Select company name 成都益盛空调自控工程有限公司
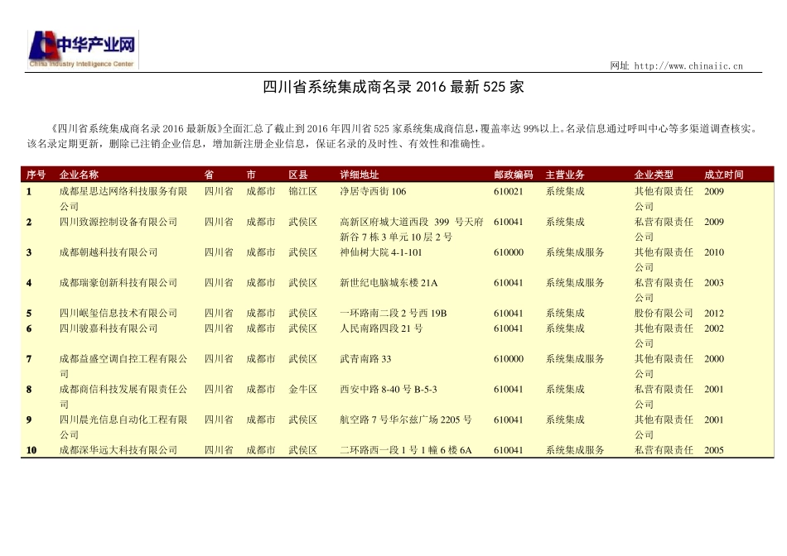The height and width of the screenshot is (556, 787). coord(123,366)
